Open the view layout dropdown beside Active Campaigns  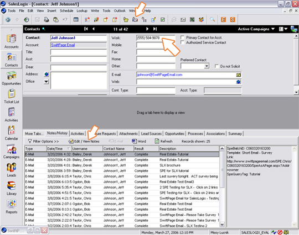click(x=283, y=29)
